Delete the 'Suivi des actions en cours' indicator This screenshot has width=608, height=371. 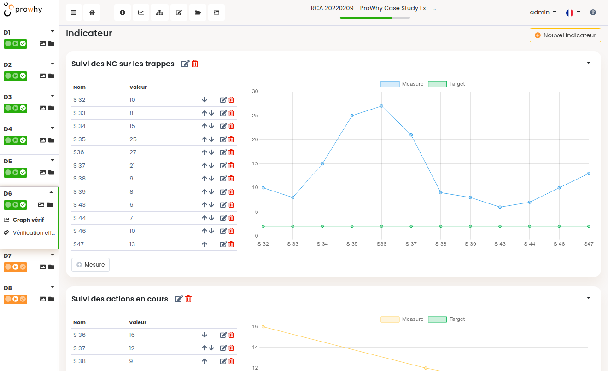coord(188,299)
